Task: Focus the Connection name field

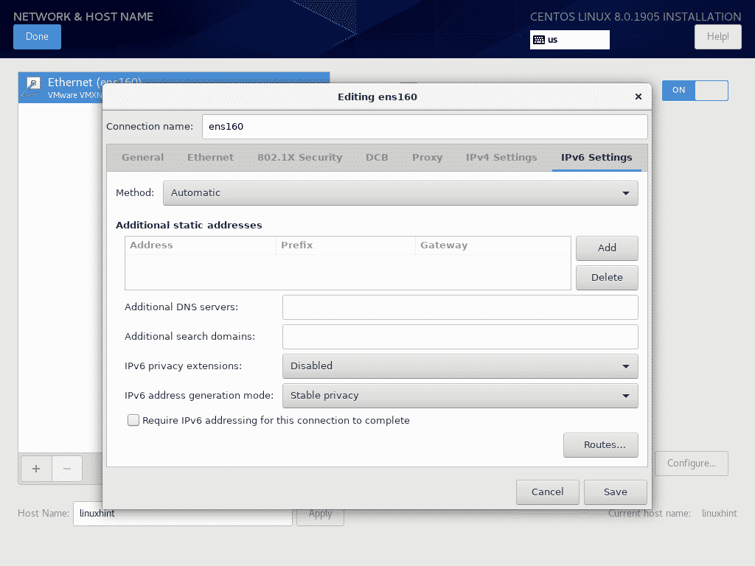Action: coord(425,127)
